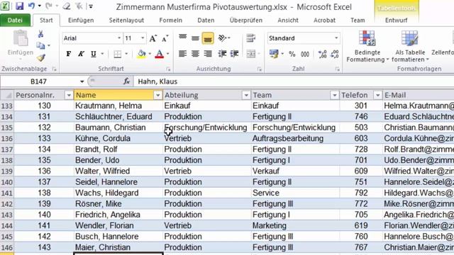This screenshot has width=454, height=255.
Task: Decrease font size with small A icon
Action: [x=165, y=38]
